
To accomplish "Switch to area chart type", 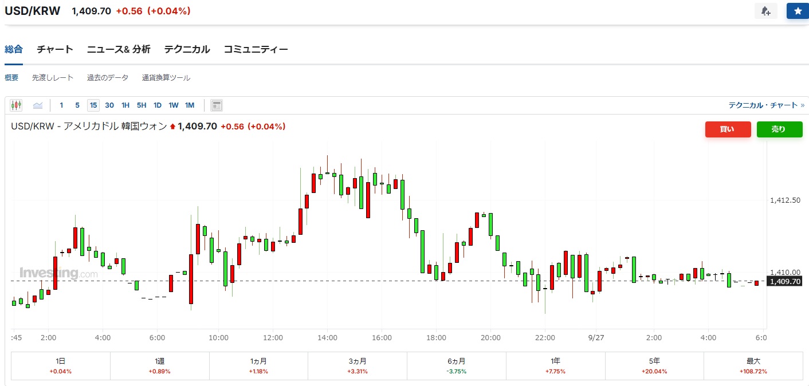I will (38, 105).
